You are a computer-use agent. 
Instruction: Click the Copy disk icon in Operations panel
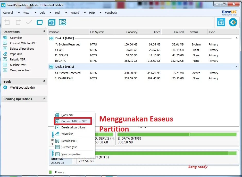pyautogui.click(x=5, y=38)
